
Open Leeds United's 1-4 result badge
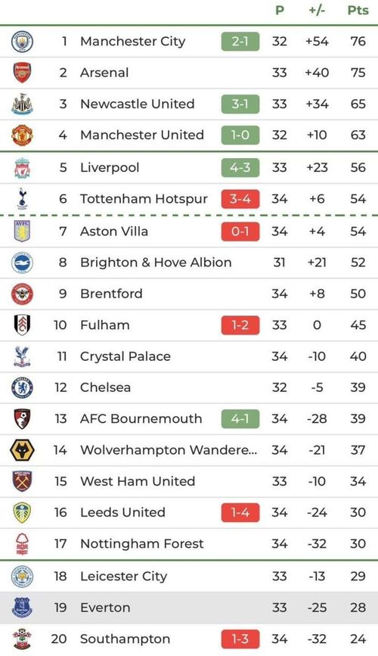240,512
